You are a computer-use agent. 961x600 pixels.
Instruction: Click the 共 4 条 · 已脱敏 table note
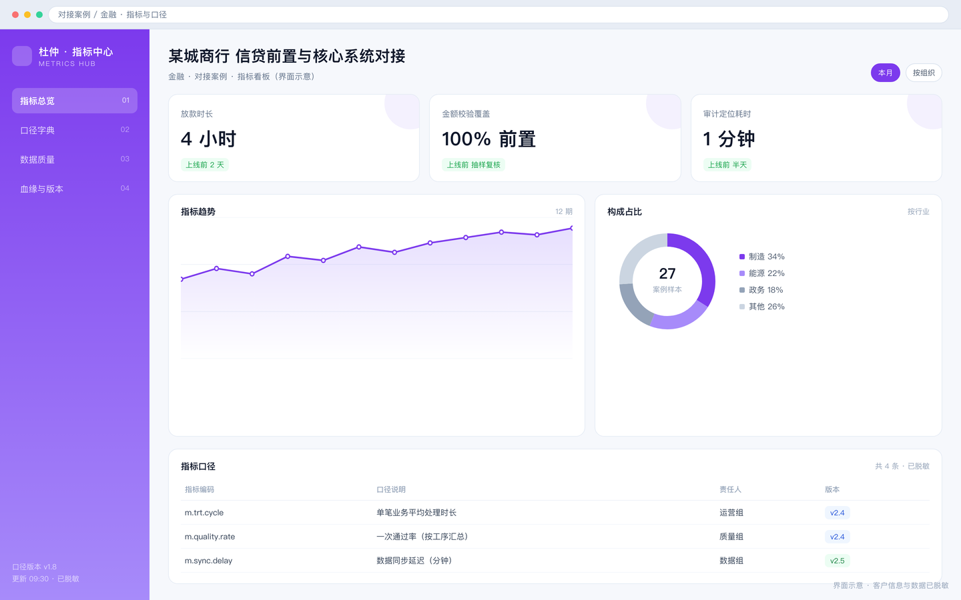pyautogui.click(x=902, y=466)
